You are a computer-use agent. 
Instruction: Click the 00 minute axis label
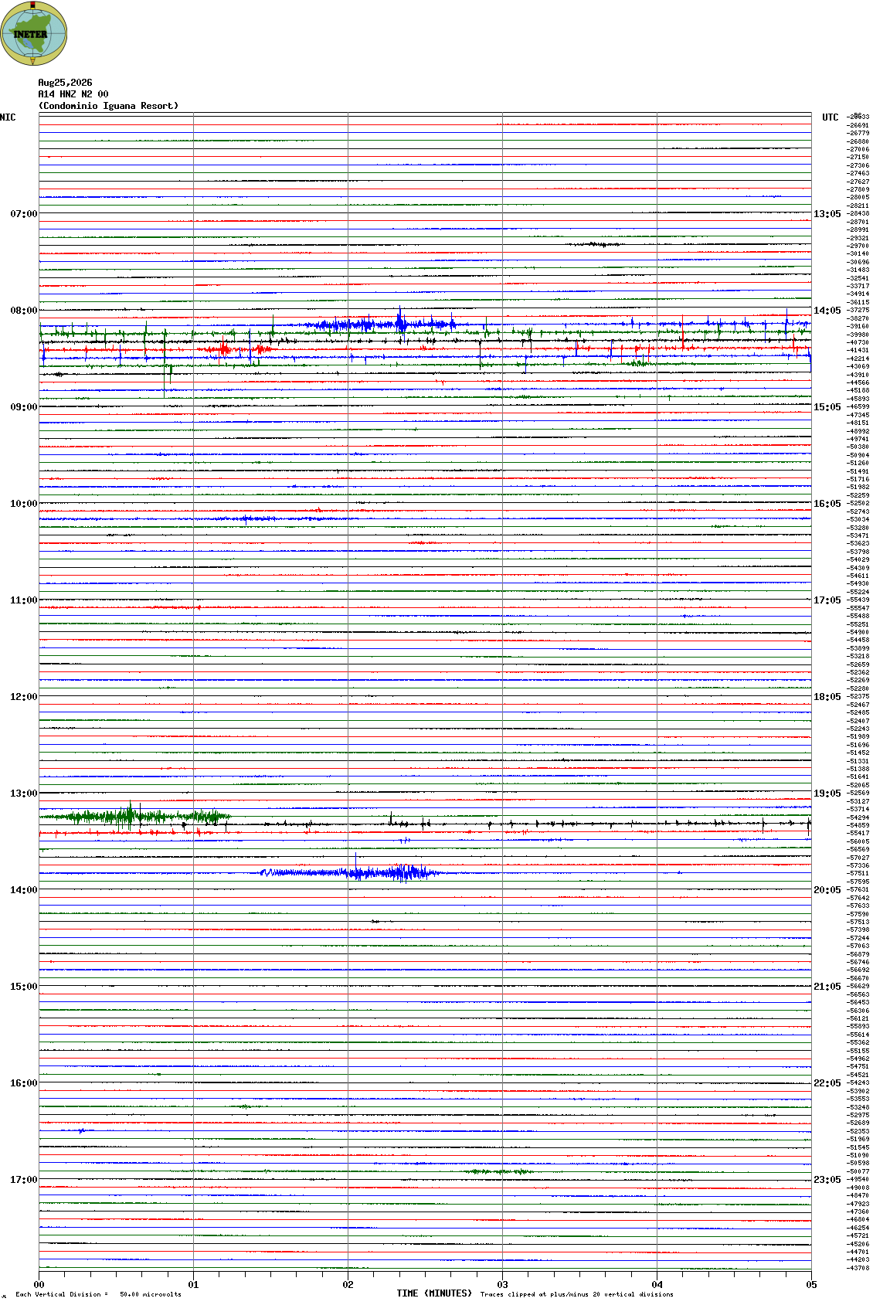39,1285
